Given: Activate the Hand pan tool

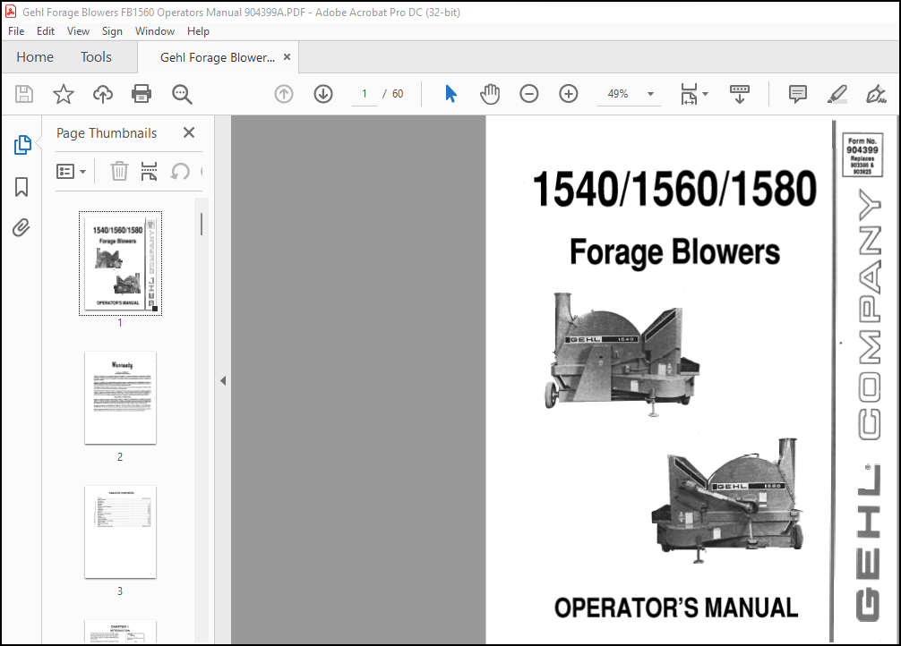Looking at the screenshot, I should (x=490, y=94).
